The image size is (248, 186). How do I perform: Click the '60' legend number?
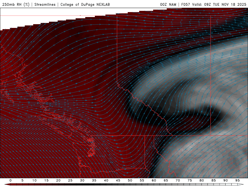(x=154, y=180)
